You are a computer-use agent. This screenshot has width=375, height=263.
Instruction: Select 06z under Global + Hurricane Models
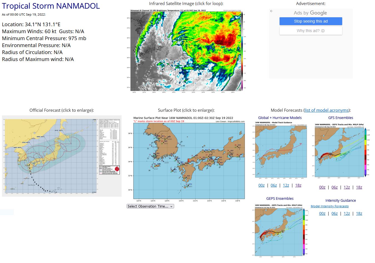point(274,185)
